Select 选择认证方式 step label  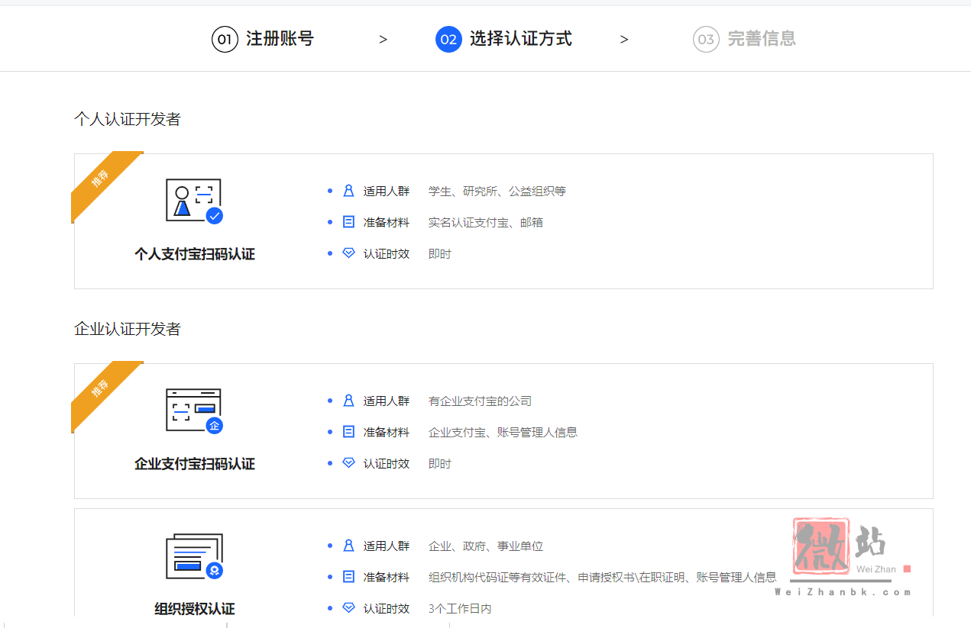(520, 39)
